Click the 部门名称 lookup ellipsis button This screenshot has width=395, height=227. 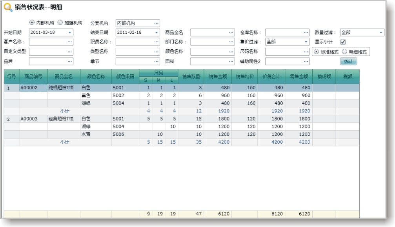[x=231, y=41]
